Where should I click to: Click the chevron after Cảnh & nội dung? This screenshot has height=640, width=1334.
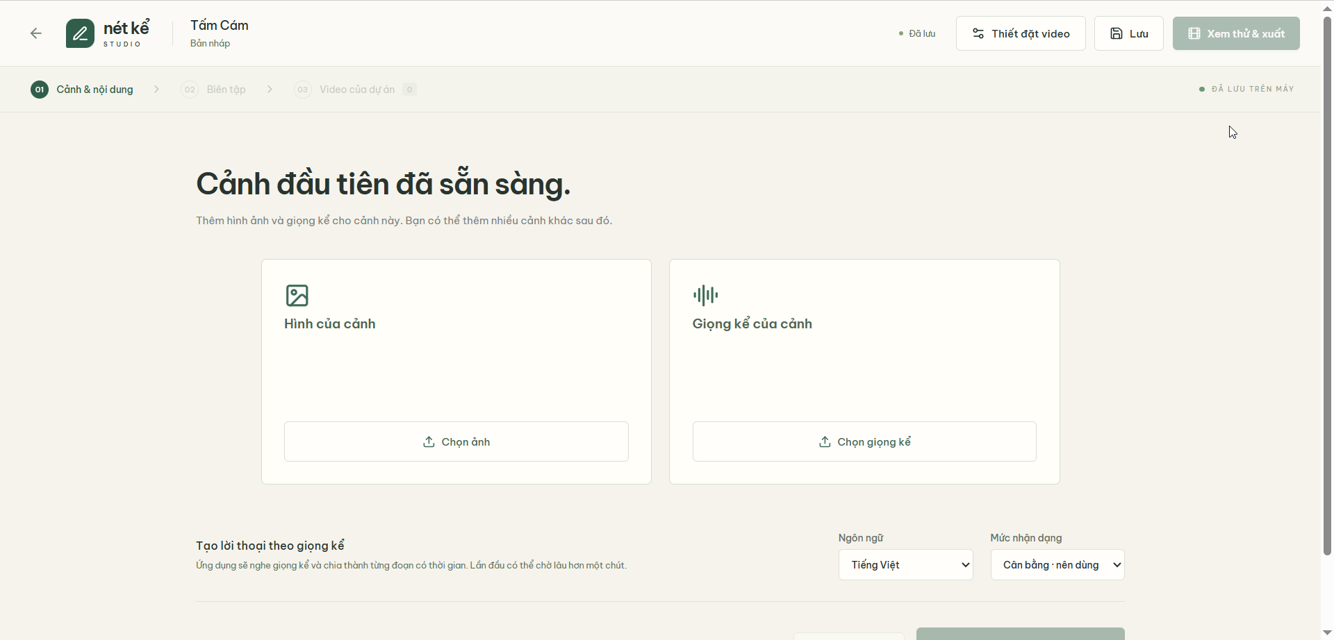(x=157, y=90)
